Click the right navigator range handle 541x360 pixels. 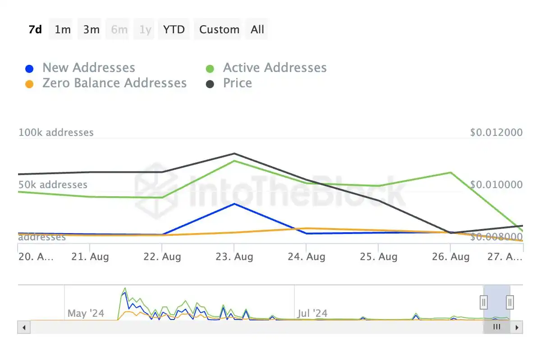510,302
